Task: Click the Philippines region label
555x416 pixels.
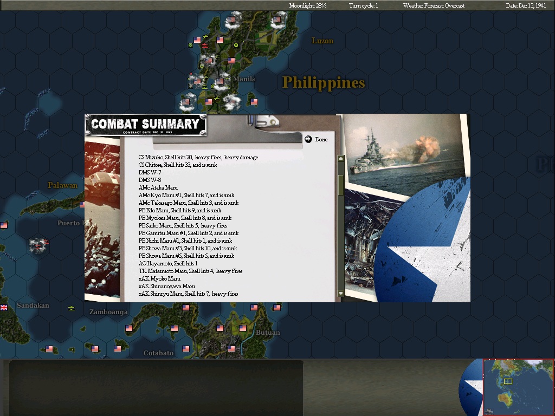Action: [x=324, y=83]
